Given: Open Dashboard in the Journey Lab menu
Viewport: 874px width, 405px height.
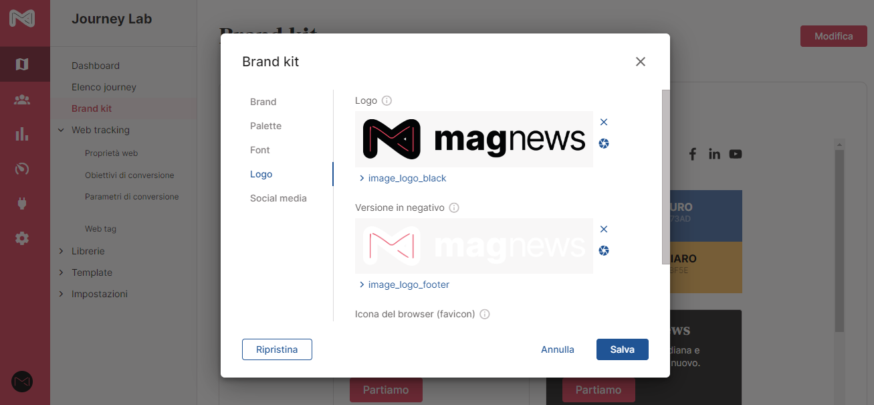Looking at the screenshot, I should click(96, 66).
